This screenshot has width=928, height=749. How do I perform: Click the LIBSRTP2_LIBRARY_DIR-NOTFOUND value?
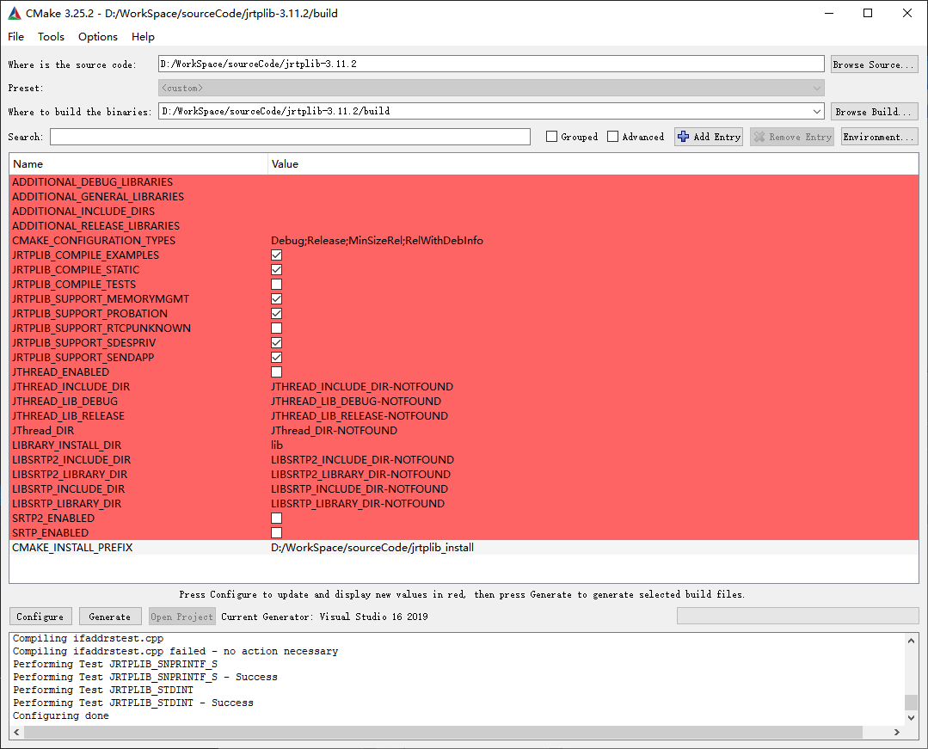361,475
